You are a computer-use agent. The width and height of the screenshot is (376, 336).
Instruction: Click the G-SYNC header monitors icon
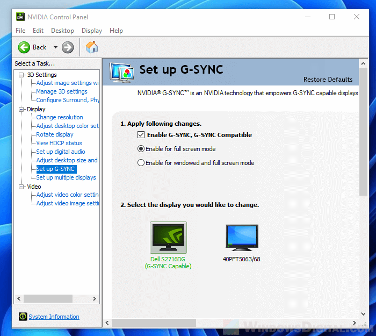(122, 73)
